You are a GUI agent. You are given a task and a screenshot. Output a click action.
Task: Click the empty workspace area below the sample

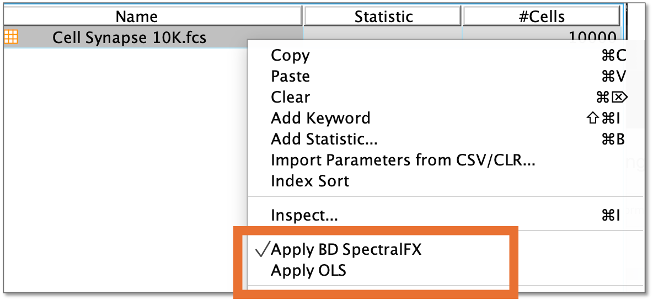click(121, 165)
